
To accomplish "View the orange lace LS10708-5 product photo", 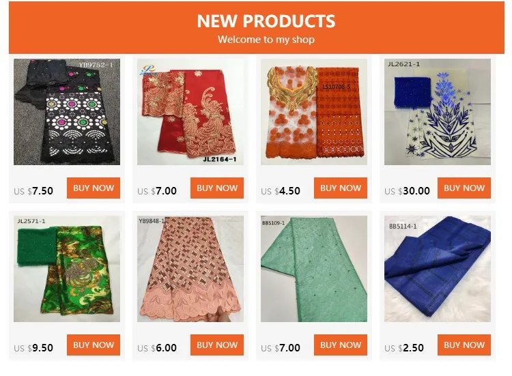I will pos(314,112).
